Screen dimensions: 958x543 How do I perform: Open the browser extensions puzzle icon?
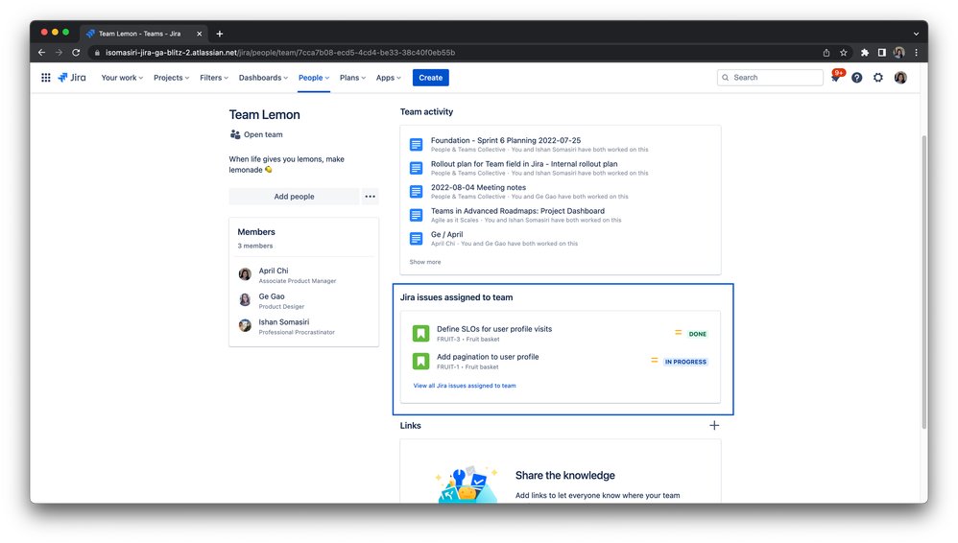click(865, 53)
